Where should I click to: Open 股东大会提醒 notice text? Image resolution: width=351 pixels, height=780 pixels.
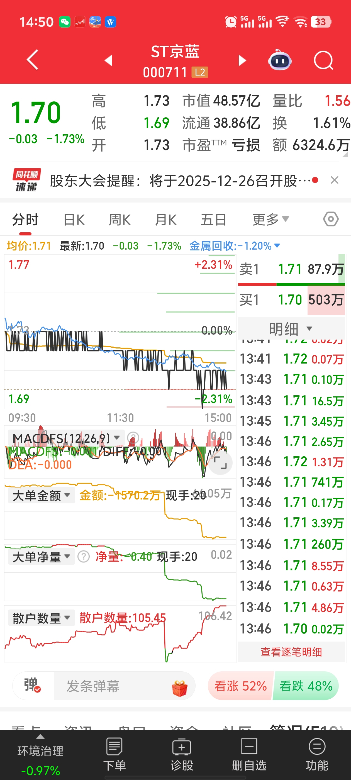point(181,181)
